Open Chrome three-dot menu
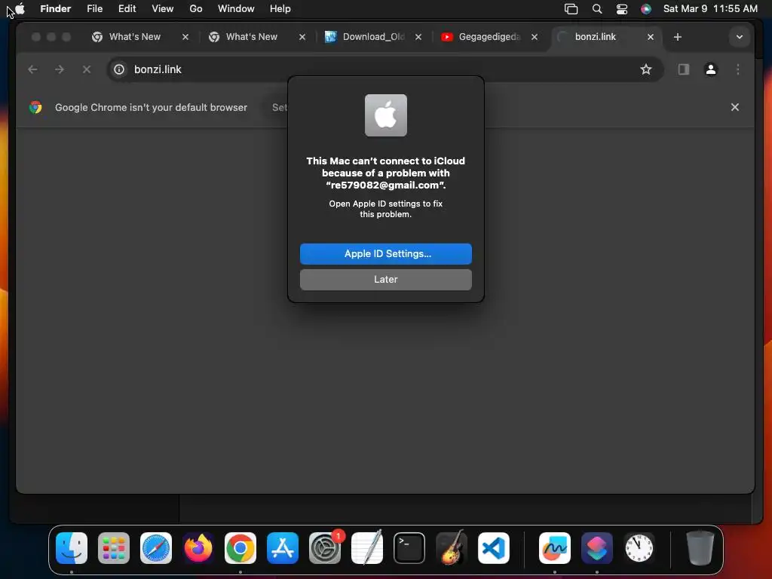This screenshot has height=579, width=772. [737, 69]
